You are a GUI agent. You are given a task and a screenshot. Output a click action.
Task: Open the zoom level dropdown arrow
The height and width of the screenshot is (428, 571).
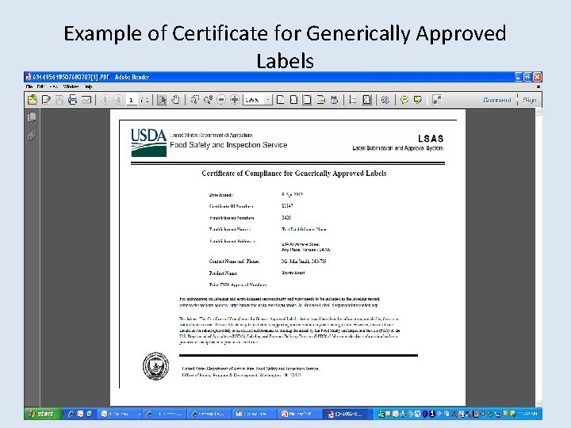pos(268,100)
